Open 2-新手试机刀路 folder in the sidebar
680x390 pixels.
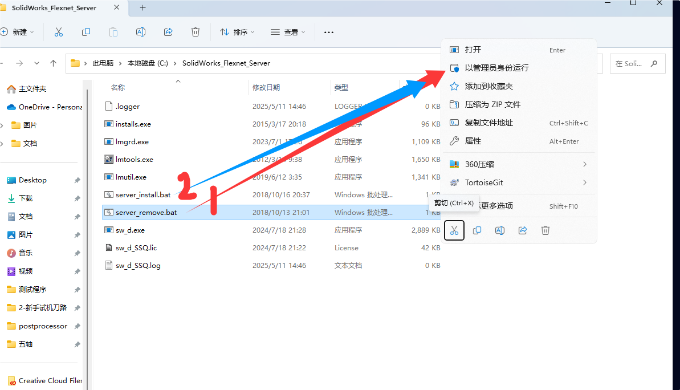[43, 307]
